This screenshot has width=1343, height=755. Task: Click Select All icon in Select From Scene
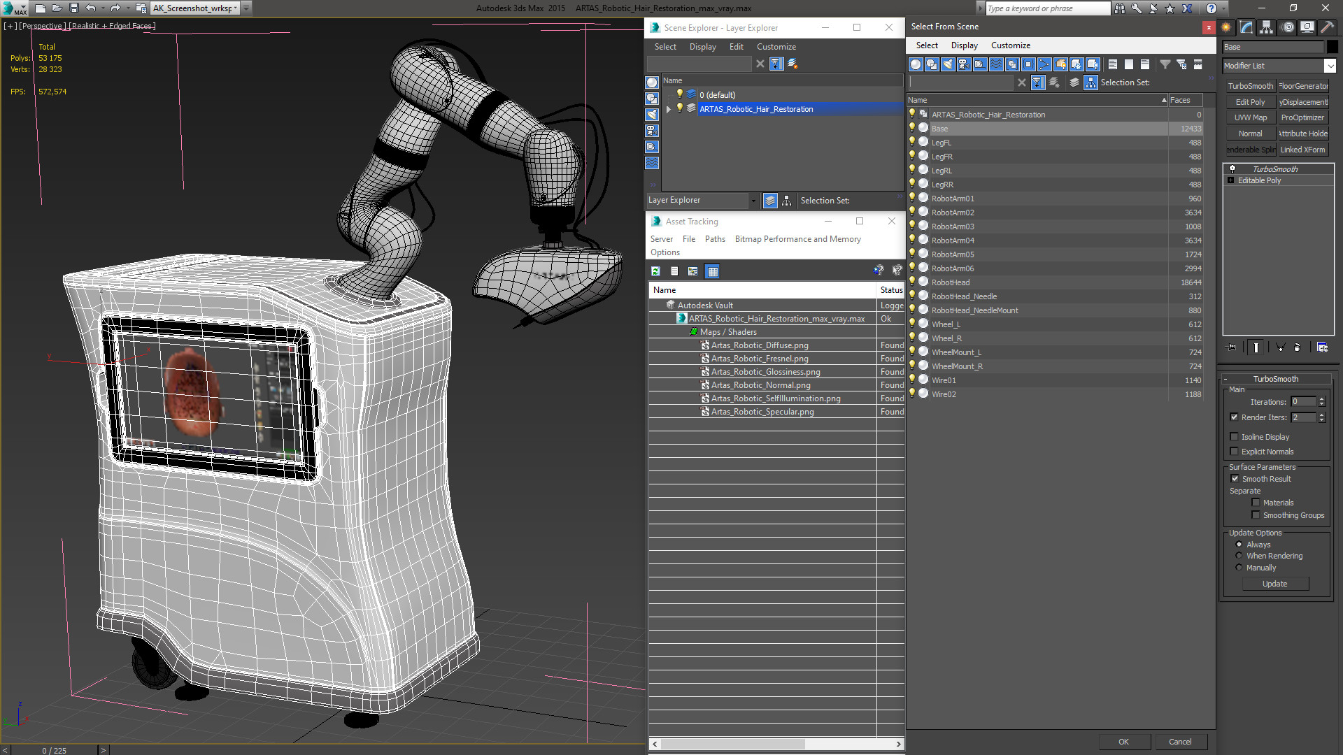[x=1112, y=64]
